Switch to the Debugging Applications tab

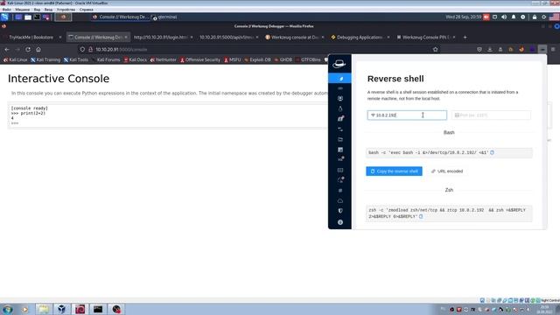(360, 37)
